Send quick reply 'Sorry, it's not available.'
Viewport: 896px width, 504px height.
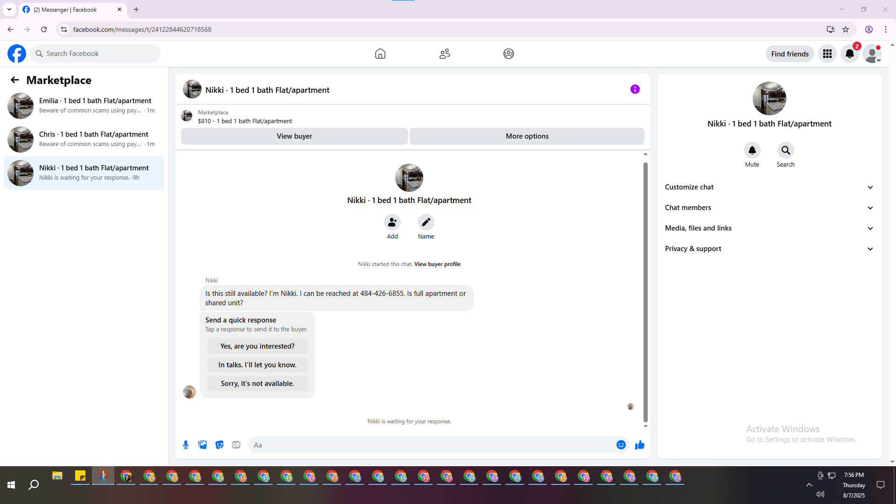[258, 384]
